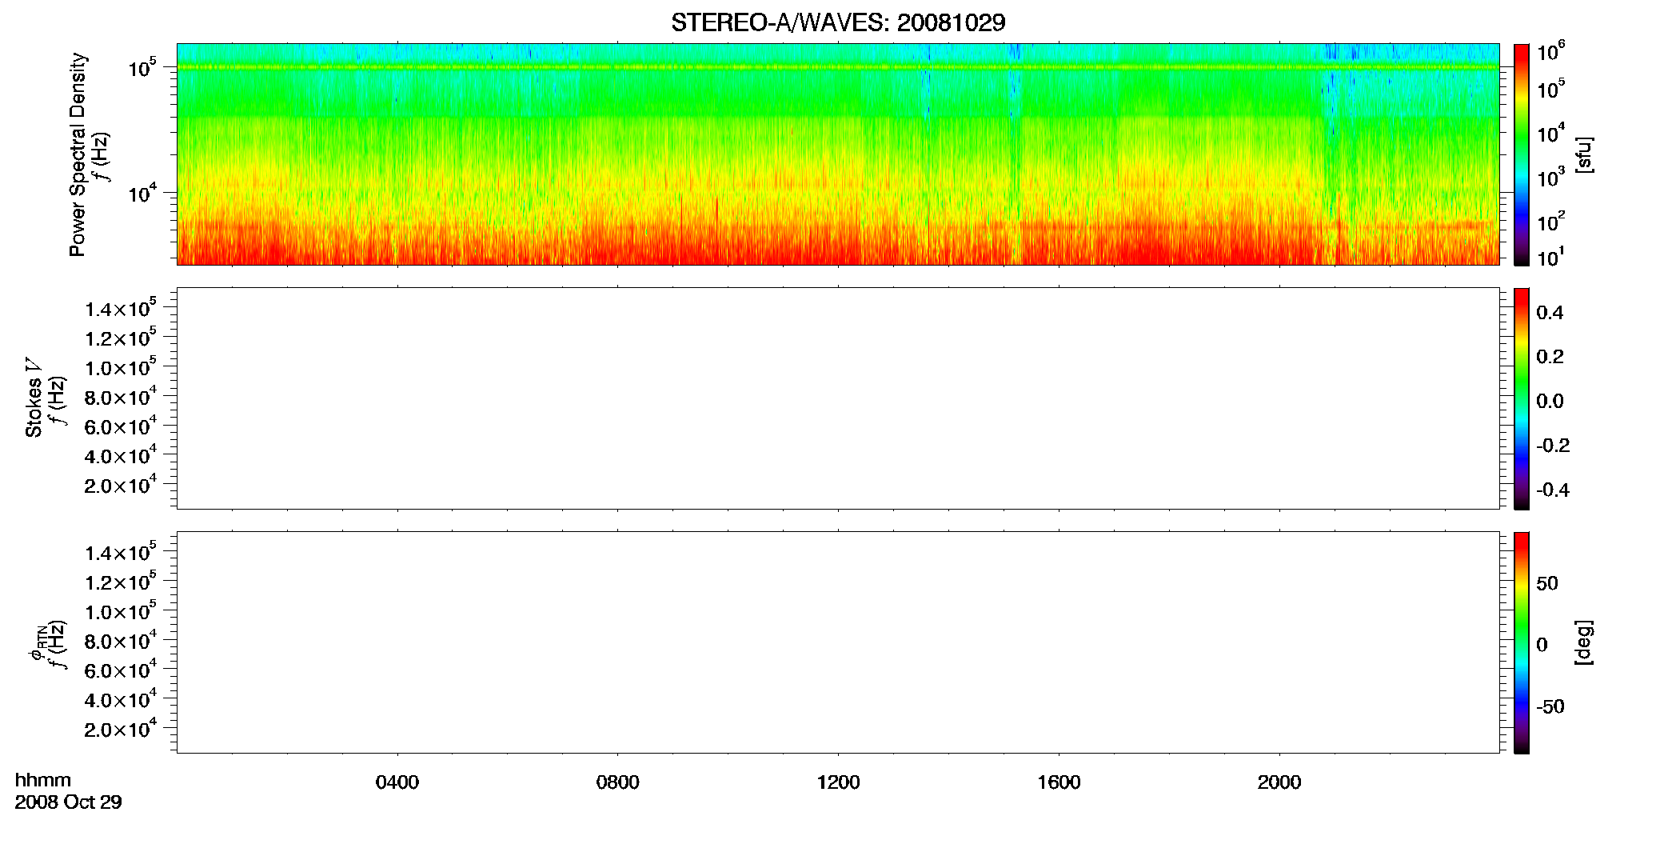Viewport: 1676px width, 864px height.
Task: Click the 2000 time tick label
Action: pyautogui.click(x=1279, y=782)
